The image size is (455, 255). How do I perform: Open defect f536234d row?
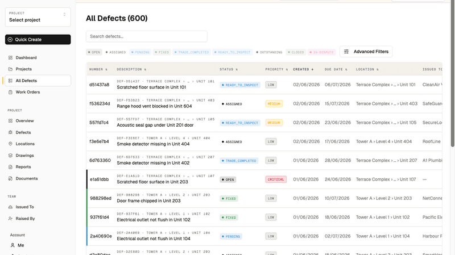(264, 103)
